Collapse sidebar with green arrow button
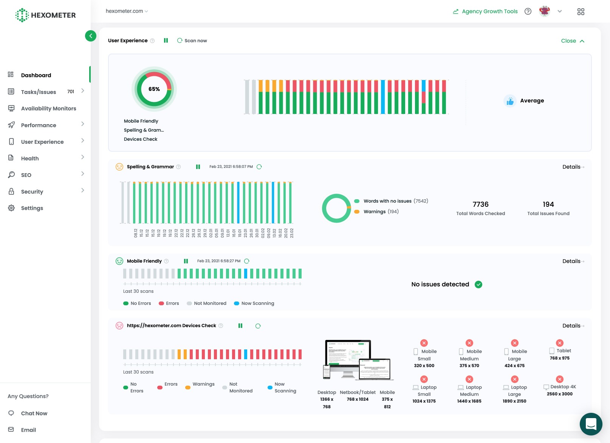 (x=91, y=36)
